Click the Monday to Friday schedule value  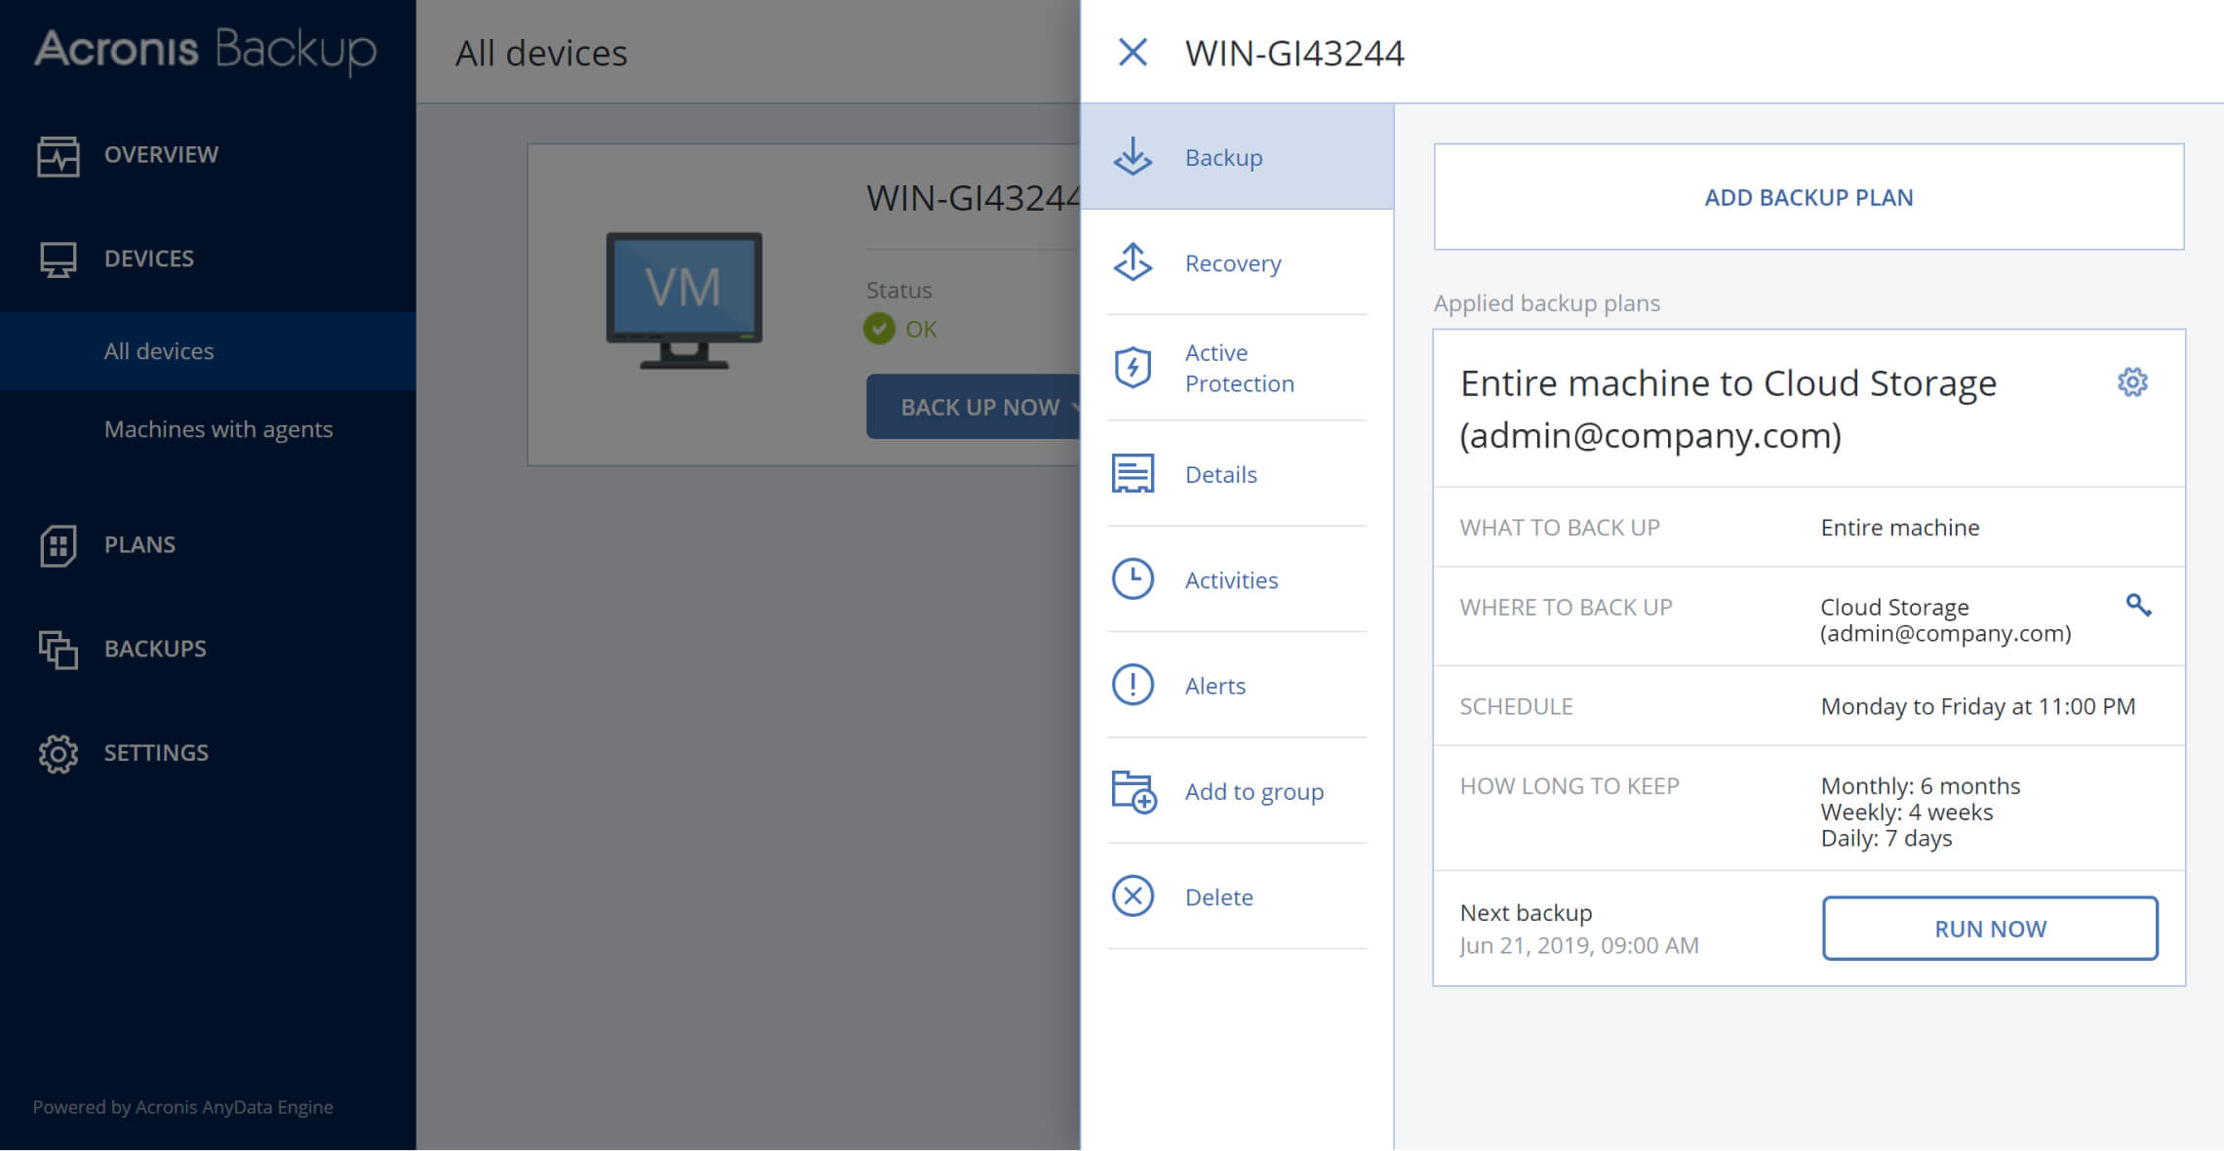[1978, 706]
